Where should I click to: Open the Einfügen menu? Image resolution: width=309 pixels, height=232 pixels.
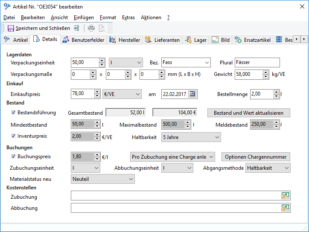pyautogui.click(x=84, y=17)
